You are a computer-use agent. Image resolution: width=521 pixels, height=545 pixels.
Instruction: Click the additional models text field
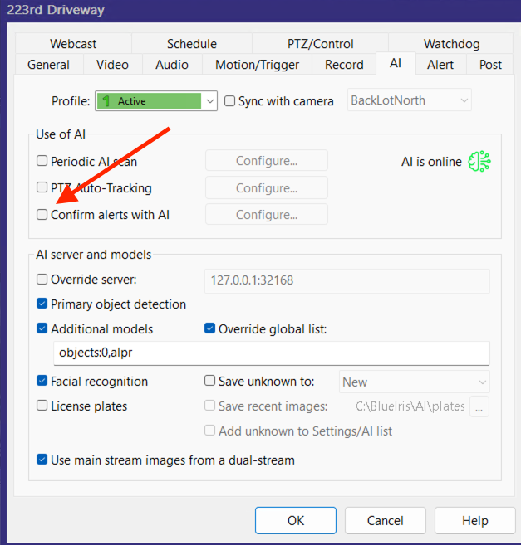pyautogui.click(x=271, y=353)
